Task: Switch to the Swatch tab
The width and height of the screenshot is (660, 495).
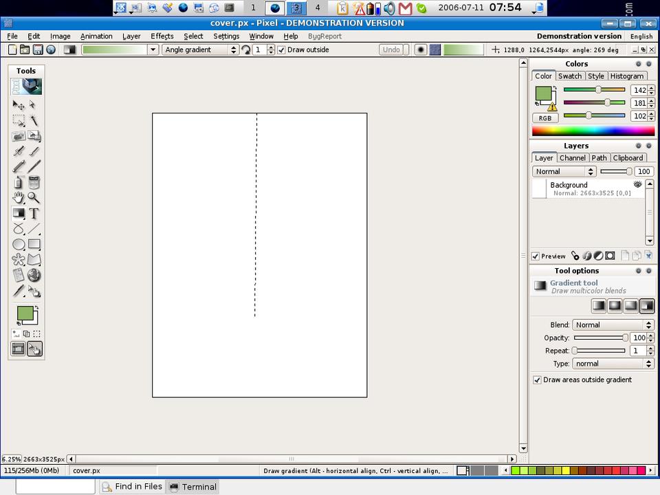Action: click(569, 76)
